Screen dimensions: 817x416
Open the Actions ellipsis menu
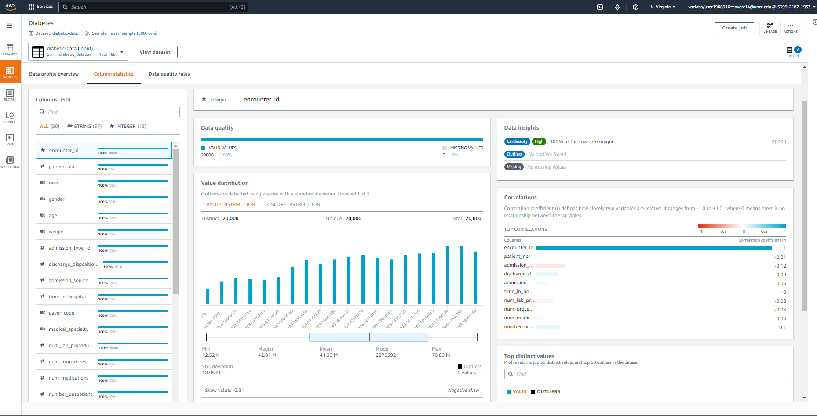pyautogui.click(x=791, y=28)
